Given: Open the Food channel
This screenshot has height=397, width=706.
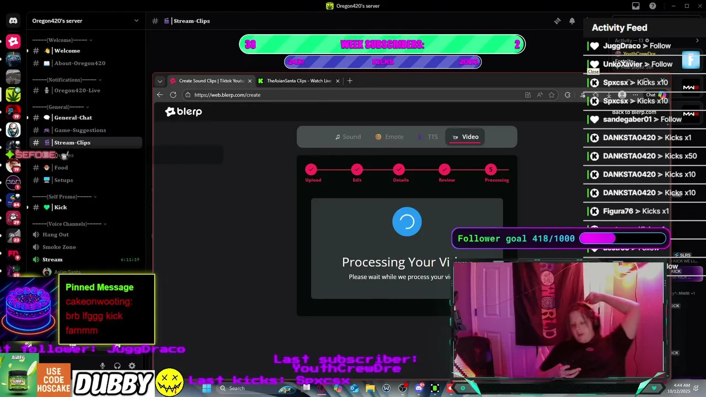Looking at the screenshot, I should [85, 168].
